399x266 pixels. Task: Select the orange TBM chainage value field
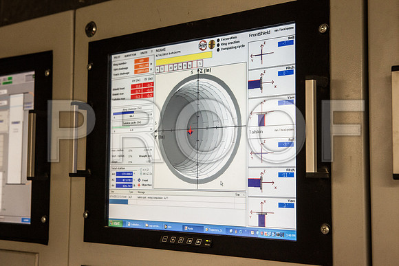(x=142, y=66)
